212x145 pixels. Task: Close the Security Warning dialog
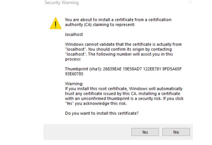pos(190,2)
